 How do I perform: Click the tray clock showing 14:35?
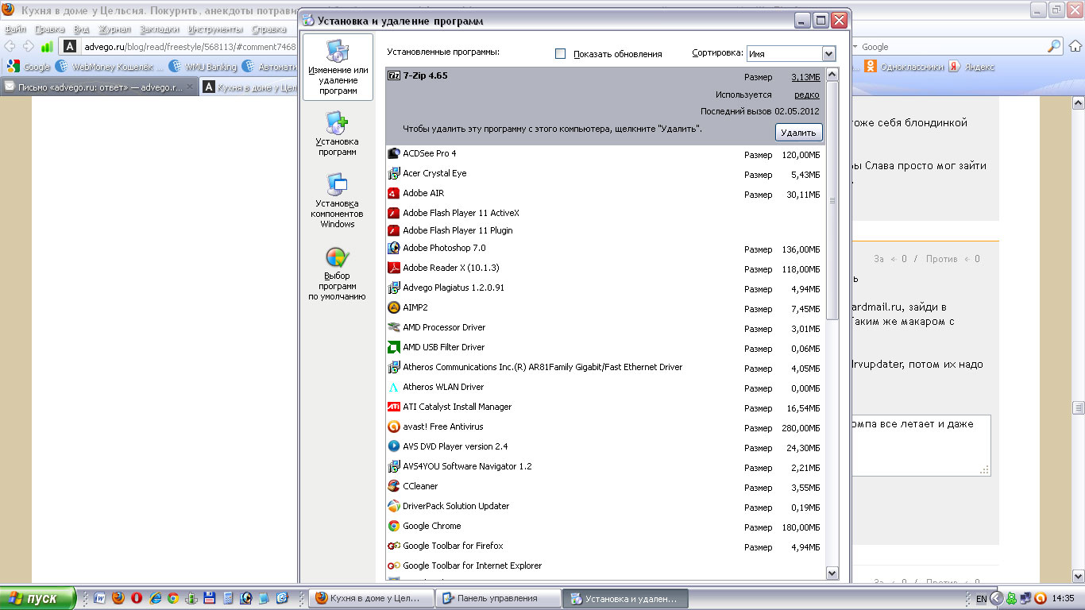click(x=1062, y=598)
